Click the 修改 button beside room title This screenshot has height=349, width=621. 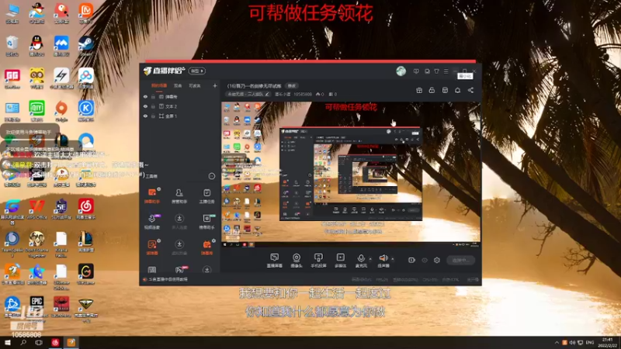(292, 86)
